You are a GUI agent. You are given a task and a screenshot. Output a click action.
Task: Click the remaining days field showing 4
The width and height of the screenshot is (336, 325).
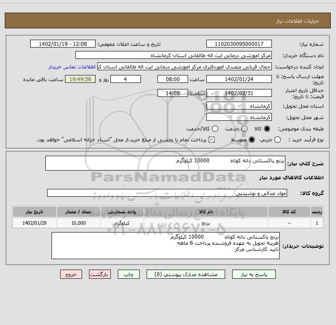[x=126, y=79]
